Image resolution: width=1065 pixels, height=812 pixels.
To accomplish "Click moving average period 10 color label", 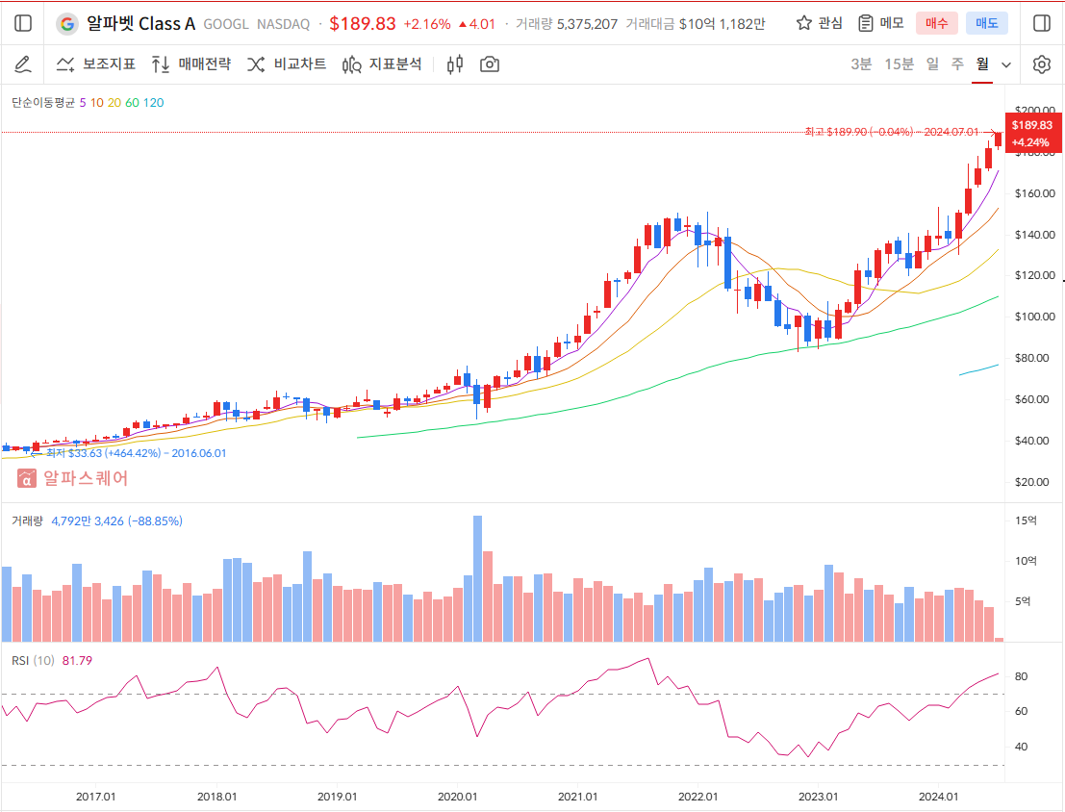I will click(97, 103).
